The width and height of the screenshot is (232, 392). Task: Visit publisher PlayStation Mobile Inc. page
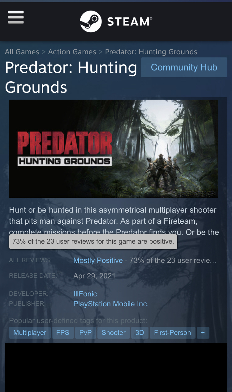click(111, 304)
